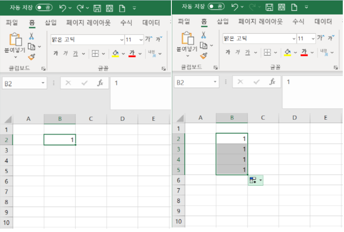This screenshot has height=232, width=344.
Task: Toggle underline 가 in right window
Action: click(247, 52)
